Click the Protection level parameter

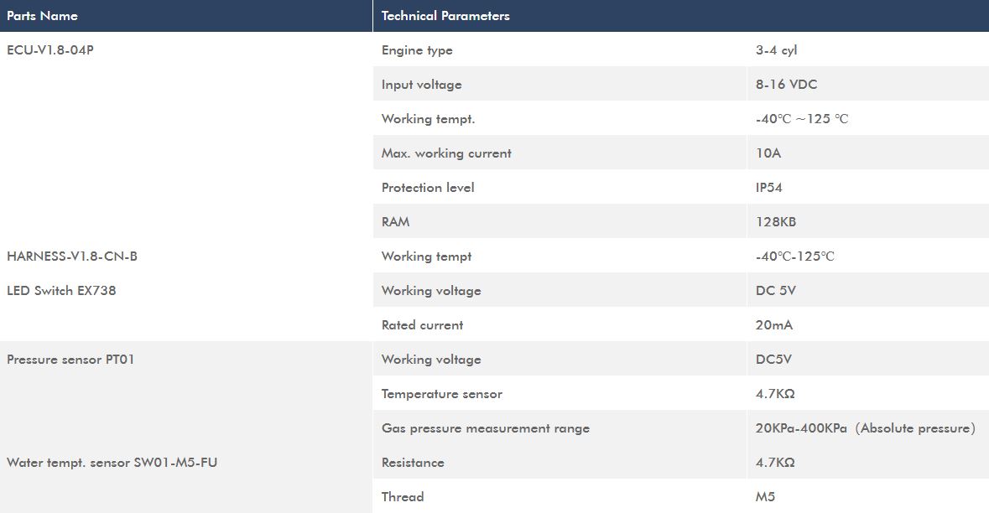tap(428, 188)
